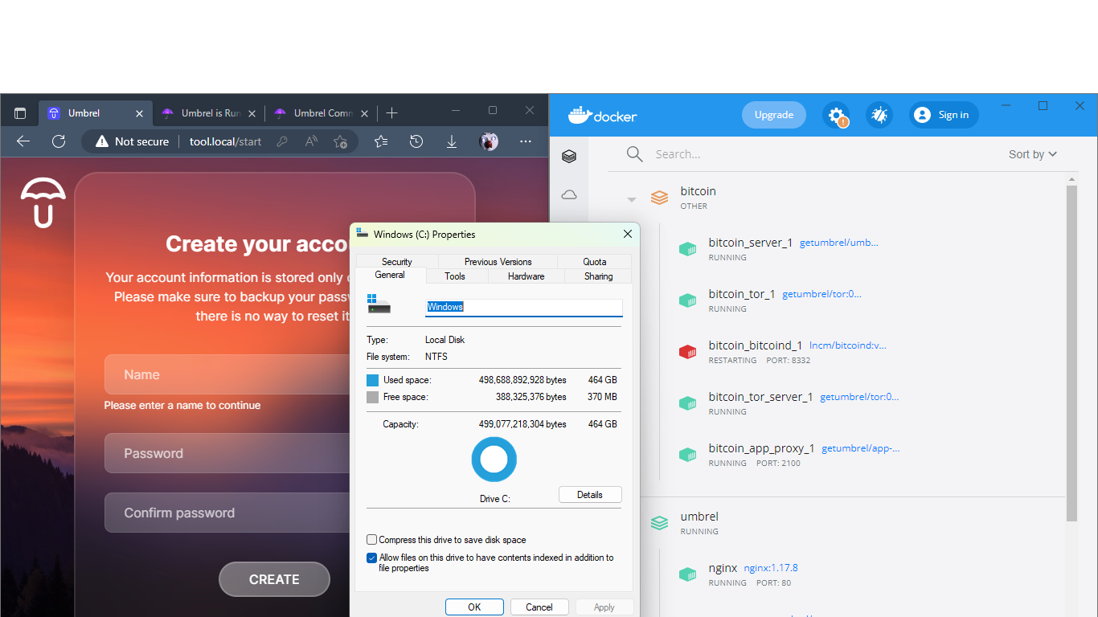Viewport: 1098px width, 617px height.
Task: Click umbrel stack icon in Docker
Action: [659, 523]
